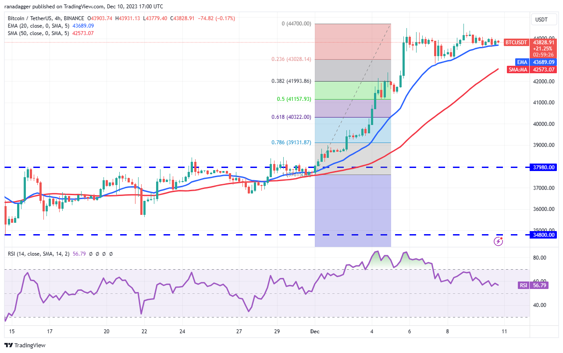Select the SMA (50, close) indicator legend
This screenshot has width=563, height=353.
click(39, 33)
